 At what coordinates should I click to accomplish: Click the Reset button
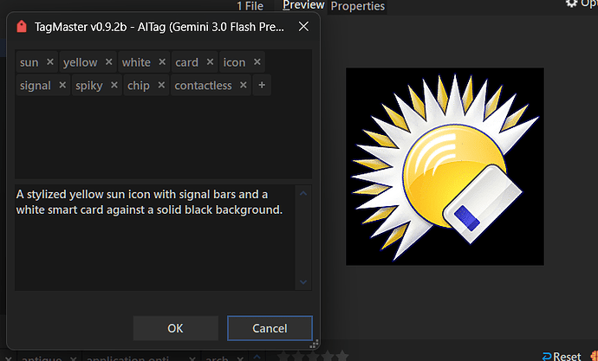(x=562, y=356)
